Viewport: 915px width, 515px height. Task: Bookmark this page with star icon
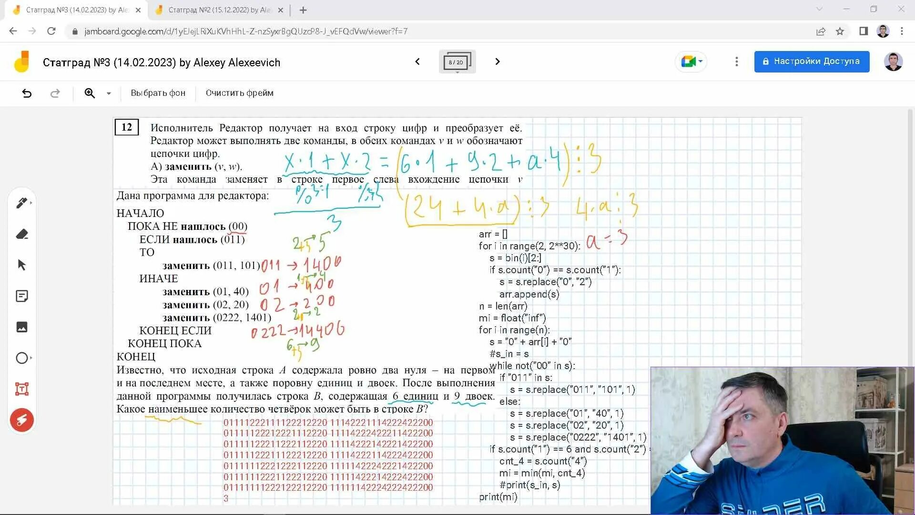click(x=840, y=31)
